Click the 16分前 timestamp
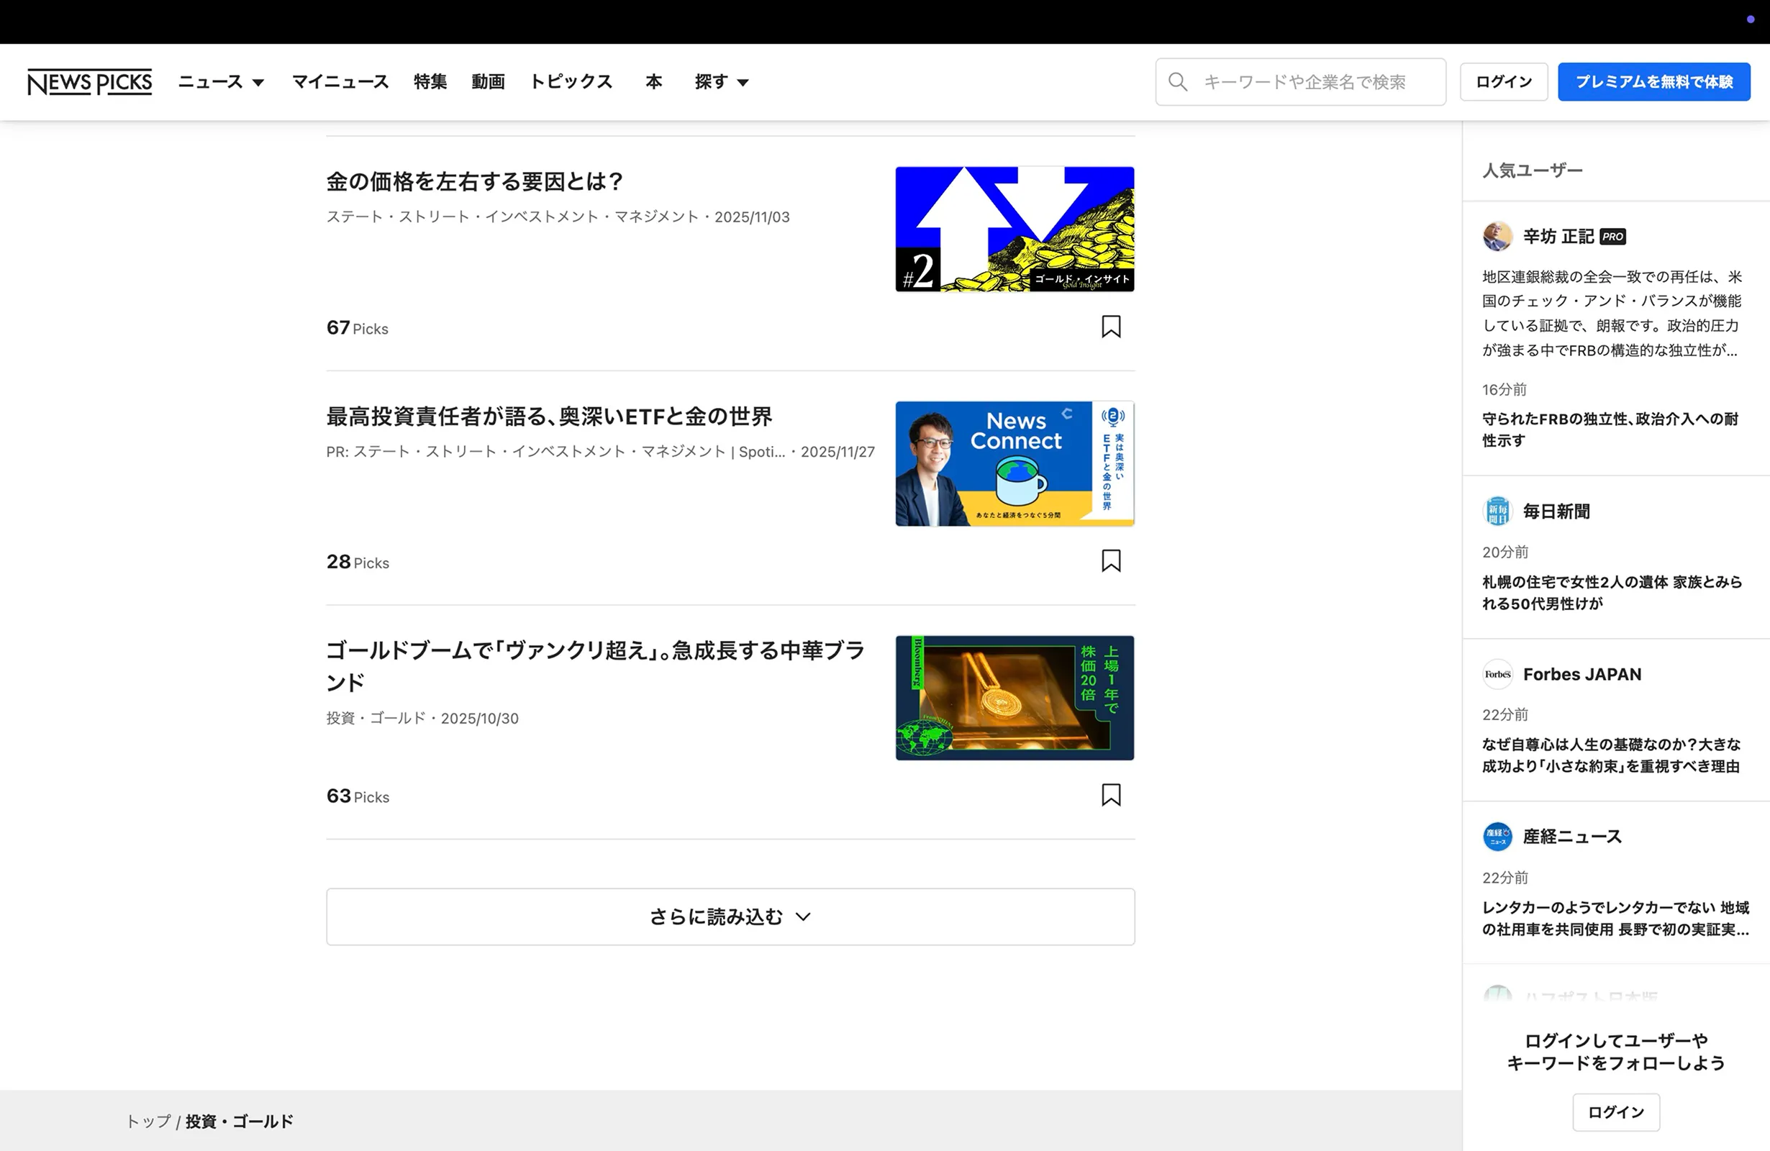Image resolution: width=1770 pixels, height=1151 pixels. (1504, 390)
